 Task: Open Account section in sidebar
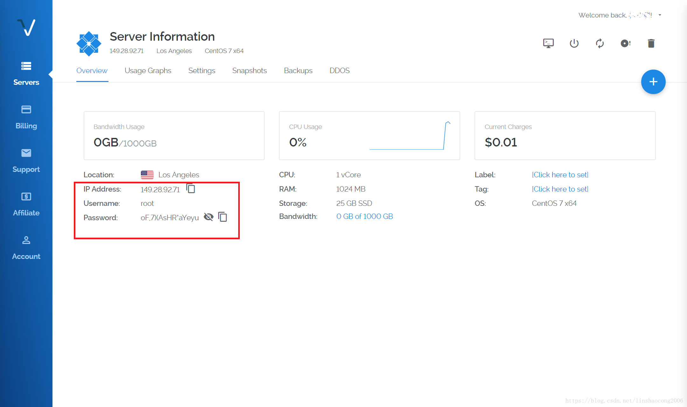click(26, 248)
